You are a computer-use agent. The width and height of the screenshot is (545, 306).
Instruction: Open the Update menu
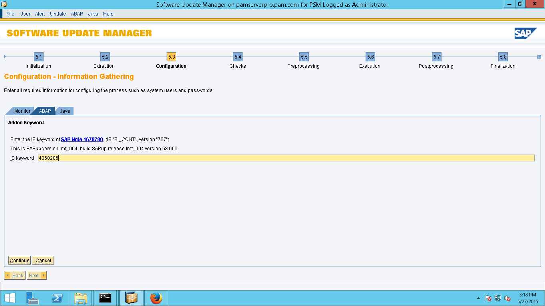[58, 14]
